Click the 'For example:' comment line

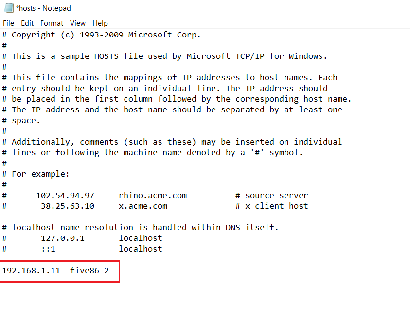pos(41,174)
